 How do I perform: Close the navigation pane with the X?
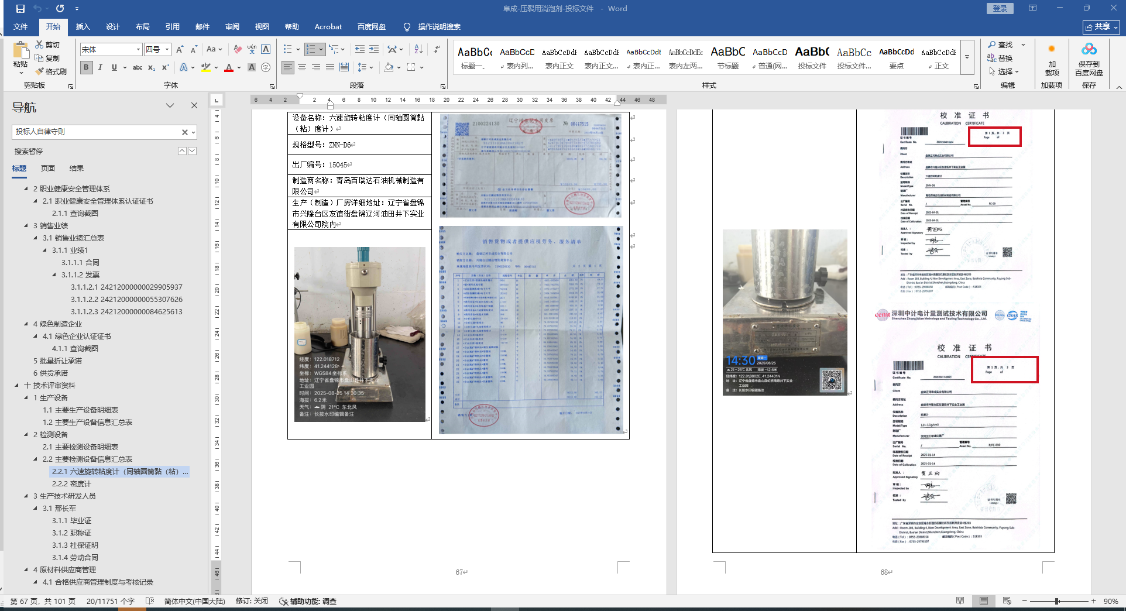pos(194,105)
